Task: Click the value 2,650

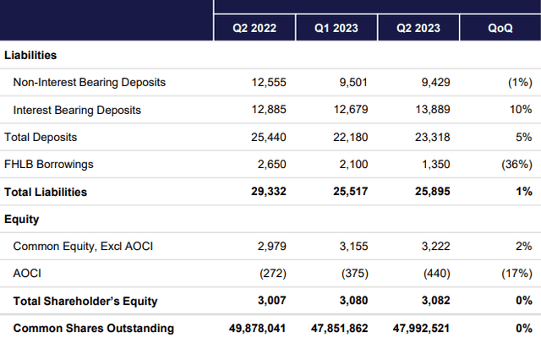Action: click(272, 165)
